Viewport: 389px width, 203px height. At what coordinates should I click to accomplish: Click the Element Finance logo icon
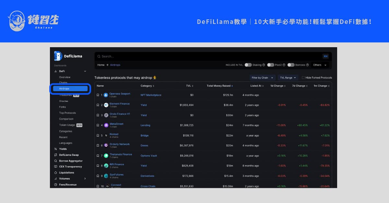[106, 105]
